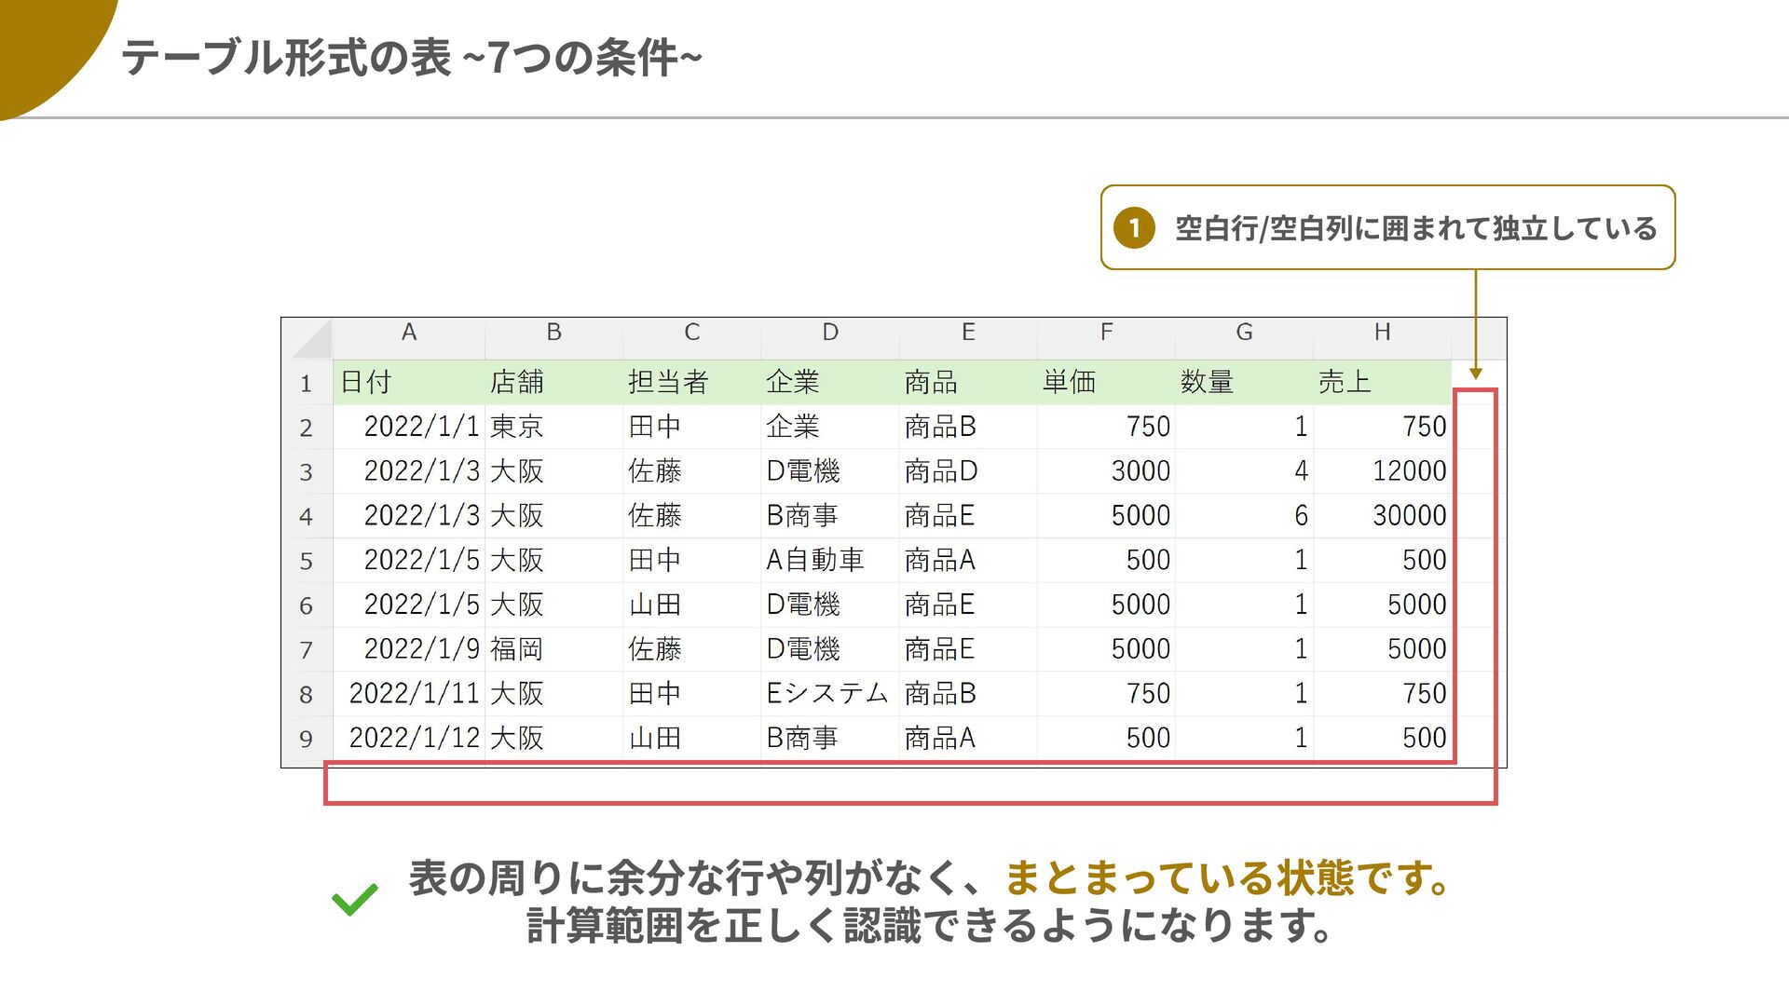Viewport: 1789px width, 1006px height.
Task: Select row 7 header
Action: click(x=307, y=649)
